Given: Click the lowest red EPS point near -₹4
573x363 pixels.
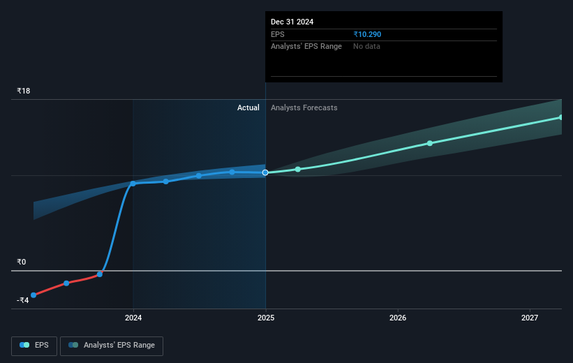Looking at the screenshot, I should coord(34,295).
